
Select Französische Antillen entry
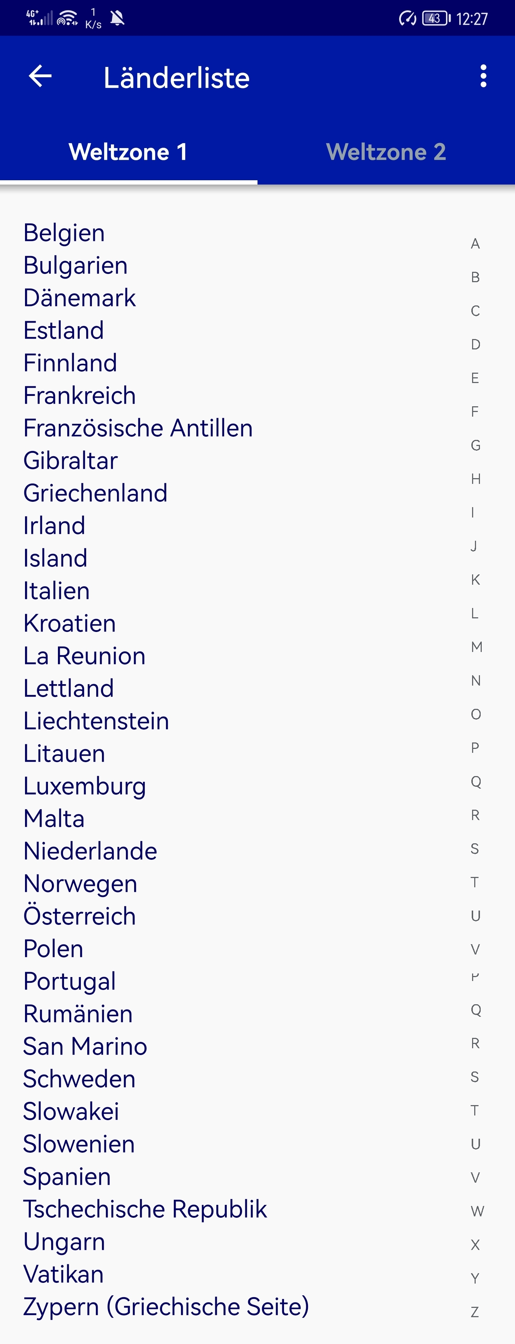pos(138,428)
